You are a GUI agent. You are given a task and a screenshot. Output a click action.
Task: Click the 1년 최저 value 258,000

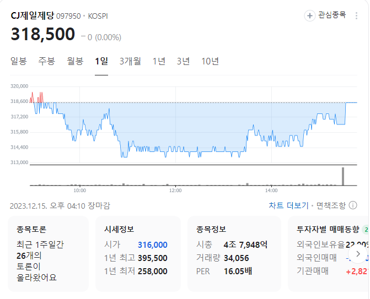coord(152,271)
